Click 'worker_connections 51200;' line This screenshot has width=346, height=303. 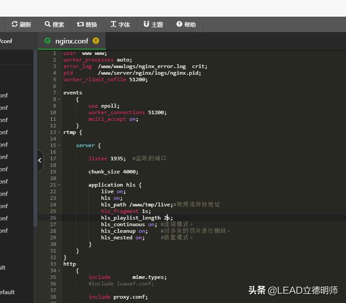click(128, 113)
